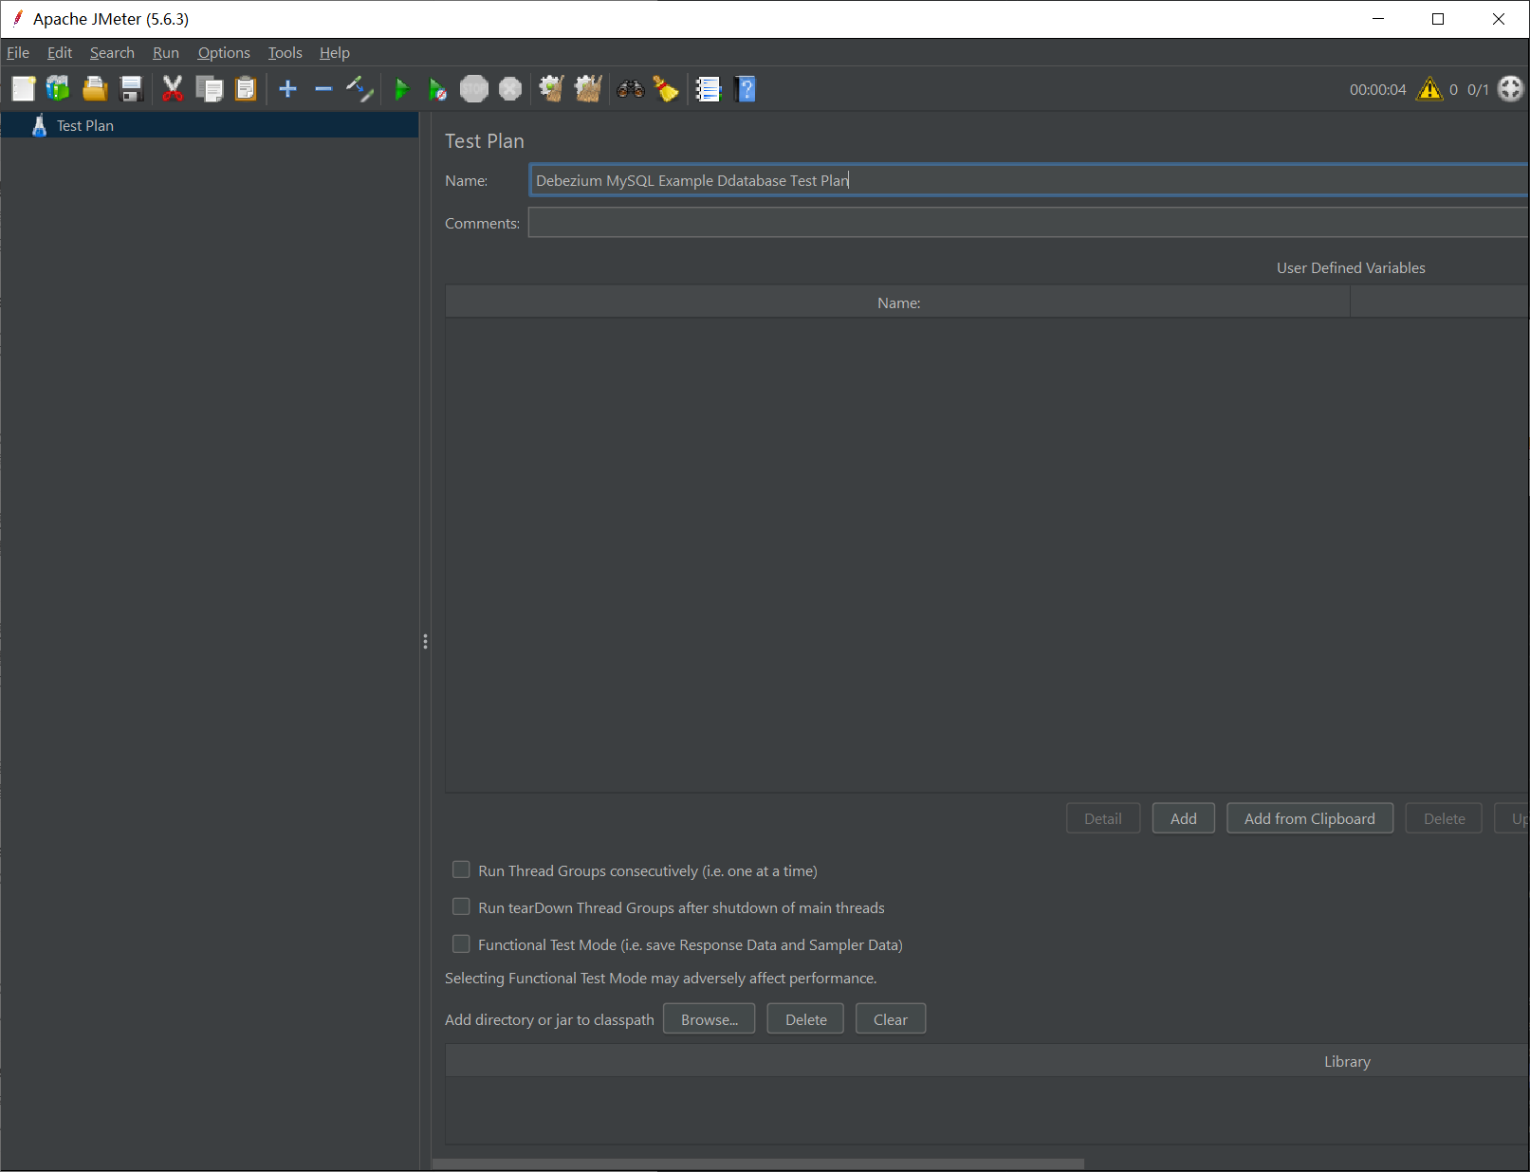This screenshot has height=1172, width=1530.
Task: Click the 0/1 thread count indicator
Action: tap(1478, 90)
